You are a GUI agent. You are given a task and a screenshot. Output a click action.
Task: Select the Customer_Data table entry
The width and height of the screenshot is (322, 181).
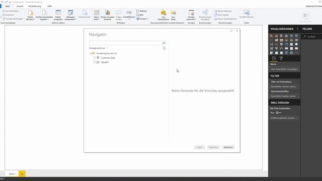108,58
